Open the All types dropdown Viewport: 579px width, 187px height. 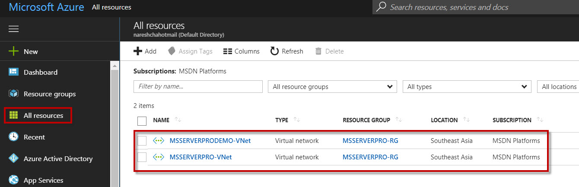(467, 87)
